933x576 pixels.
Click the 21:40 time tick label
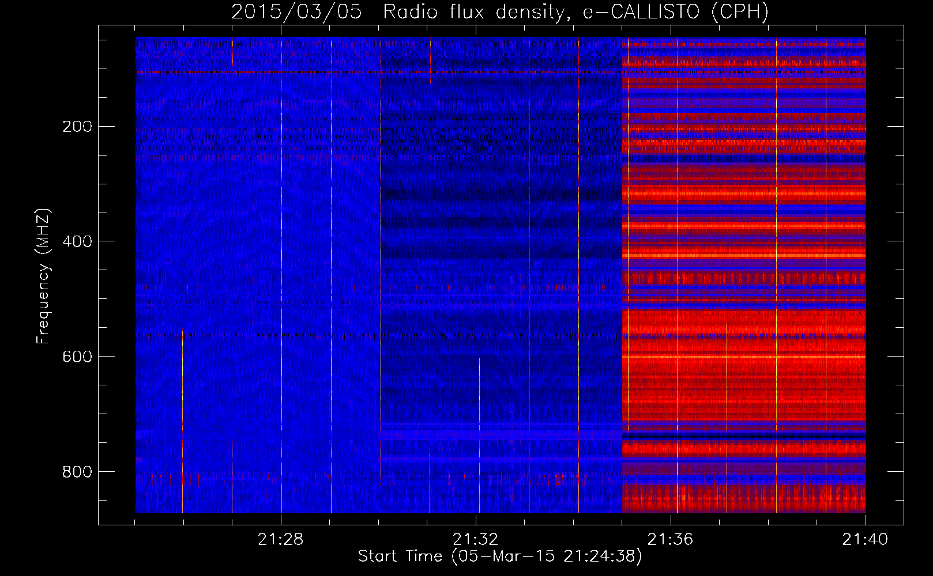click(865, 540)
